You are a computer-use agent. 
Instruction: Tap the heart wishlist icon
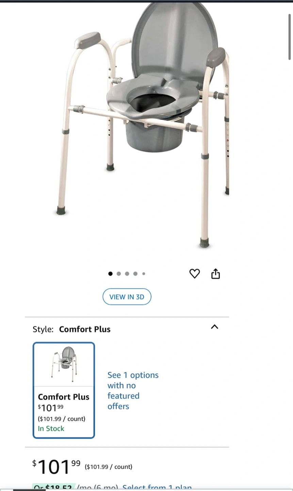(x=194, y=273)
